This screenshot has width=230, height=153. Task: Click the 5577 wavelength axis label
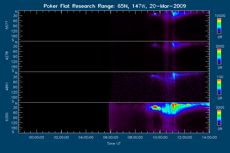(x=7, y=25)
